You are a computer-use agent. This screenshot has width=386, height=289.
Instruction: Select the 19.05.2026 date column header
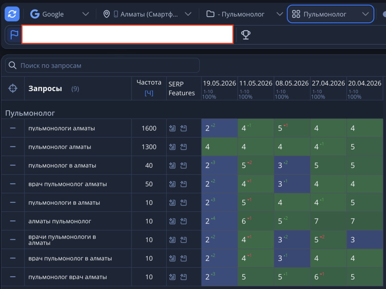[x=219, y=83]
